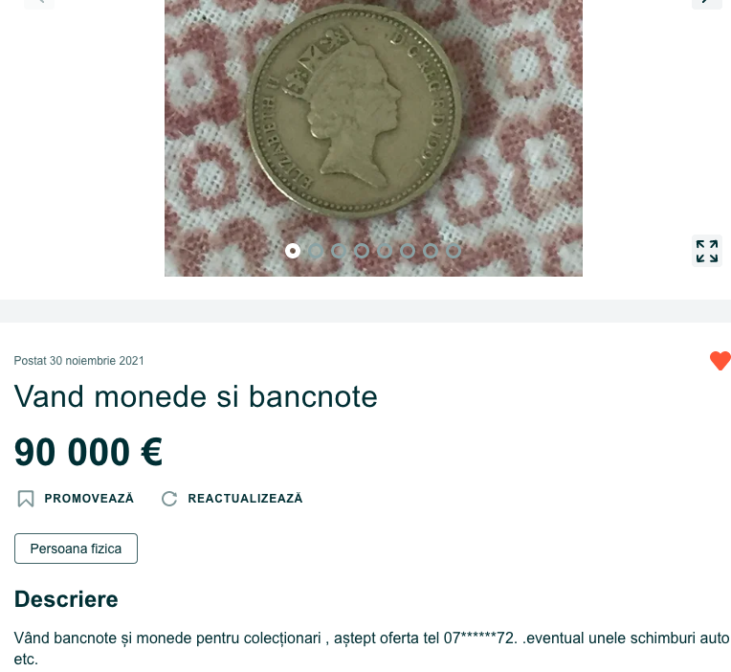Select seventh gallery dot indicator
This screenshot has height=672, width=731.
(431, 251)
